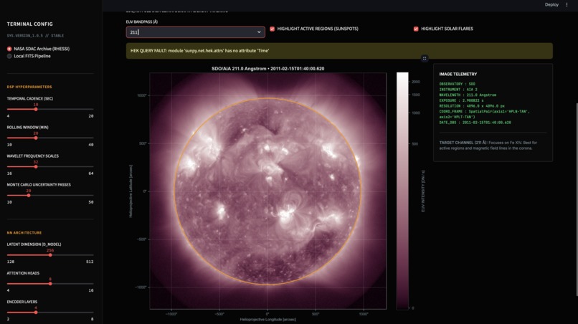Toggle Highlight Active Regions (Sunspots) checkbox

(x=272, y=29)
